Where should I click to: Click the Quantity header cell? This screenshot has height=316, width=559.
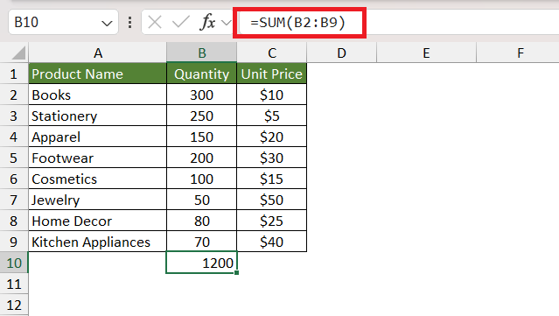pos(202,74)
